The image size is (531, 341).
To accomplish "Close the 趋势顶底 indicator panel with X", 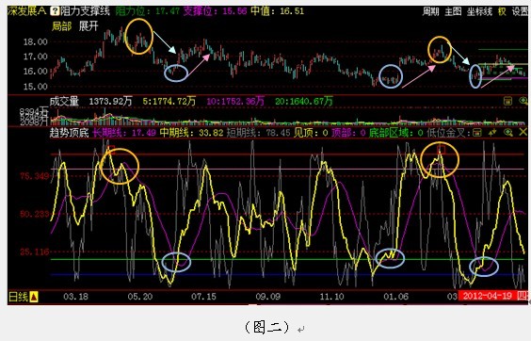I will [523, 132].
